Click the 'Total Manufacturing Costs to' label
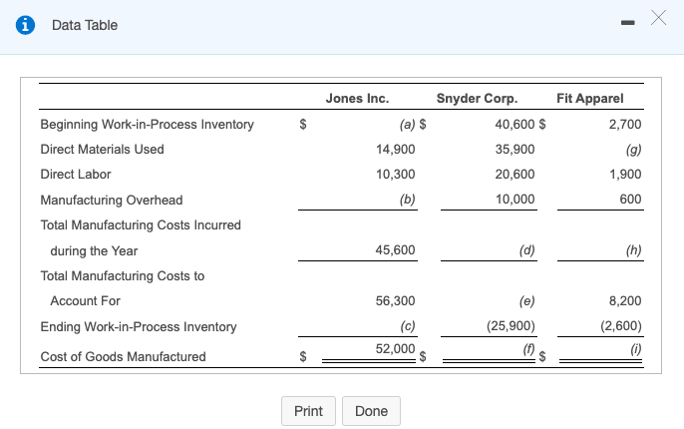Viewport: 684px width, 429px height. (x=123, y=275)
